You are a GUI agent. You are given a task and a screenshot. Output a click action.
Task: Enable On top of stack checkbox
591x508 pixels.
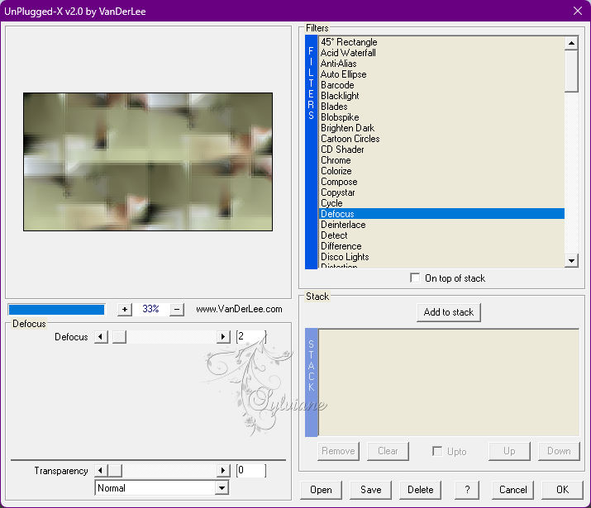415,278
